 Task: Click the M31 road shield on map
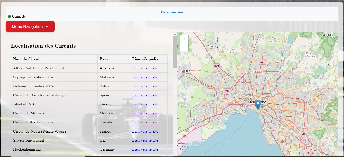pos(262,62)
